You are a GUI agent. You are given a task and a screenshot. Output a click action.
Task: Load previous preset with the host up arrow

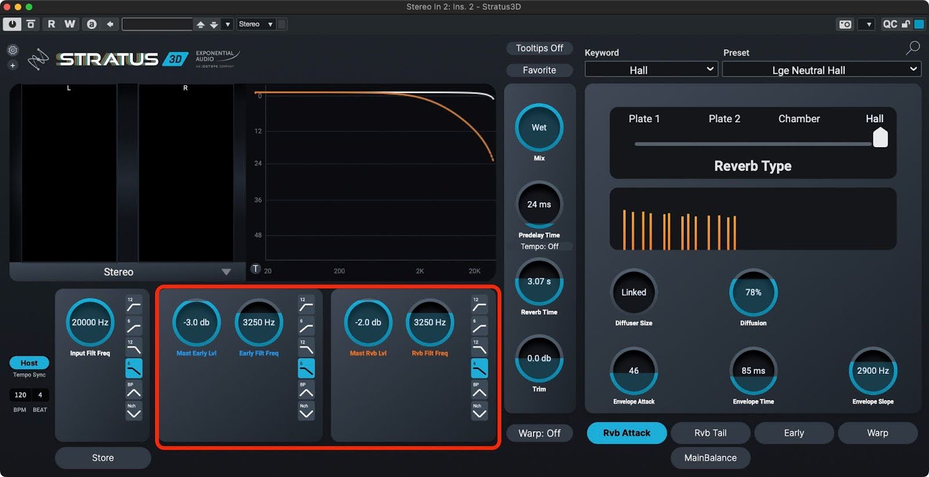pos(200,24)
